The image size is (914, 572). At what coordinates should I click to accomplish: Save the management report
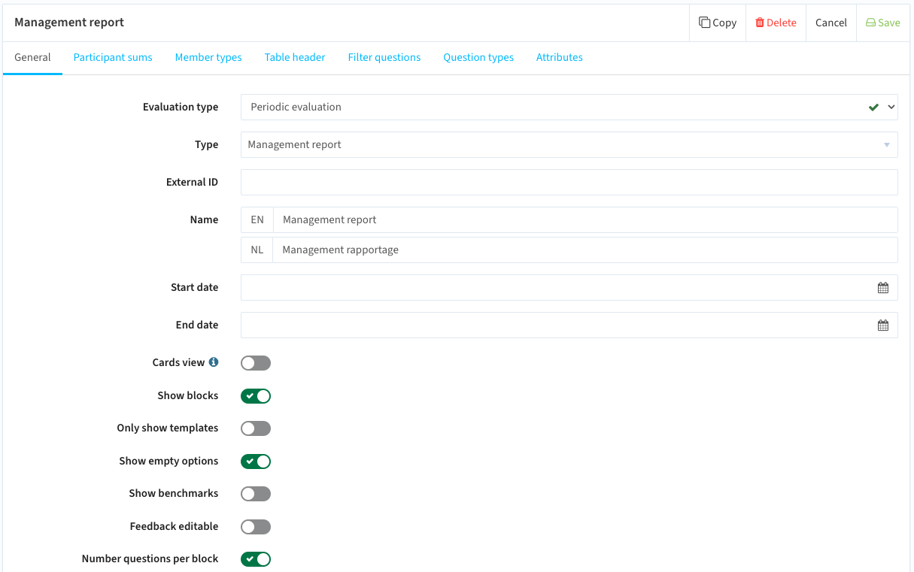pyautogui.click(x=883, y=23)
